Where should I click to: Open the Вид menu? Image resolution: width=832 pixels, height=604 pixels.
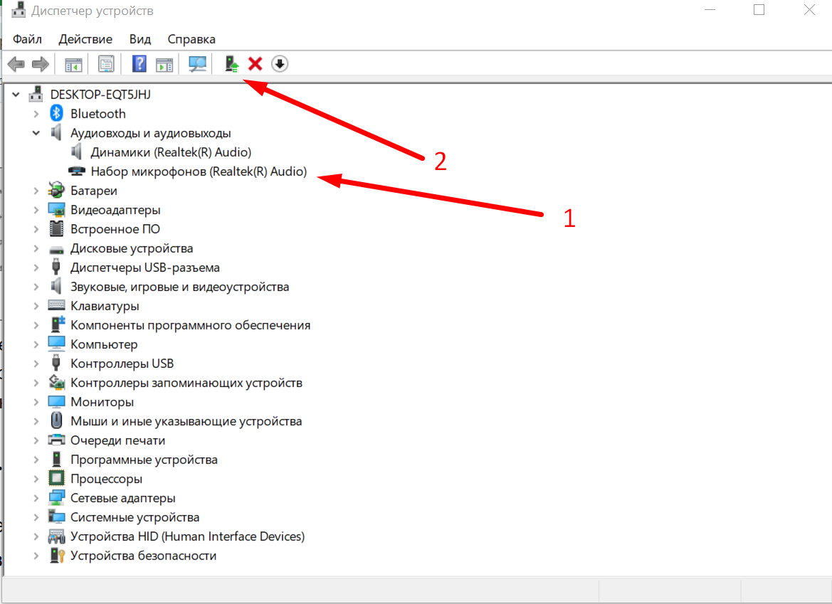tap(140, 39)
